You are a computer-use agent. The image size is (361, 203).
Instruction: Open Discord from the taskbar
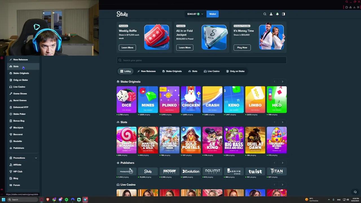click(60, 200)
